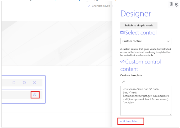Open settings gear at top right corner
Image resolution: width=180 pixels, height=128 pixels.
[x=177, y=5]
